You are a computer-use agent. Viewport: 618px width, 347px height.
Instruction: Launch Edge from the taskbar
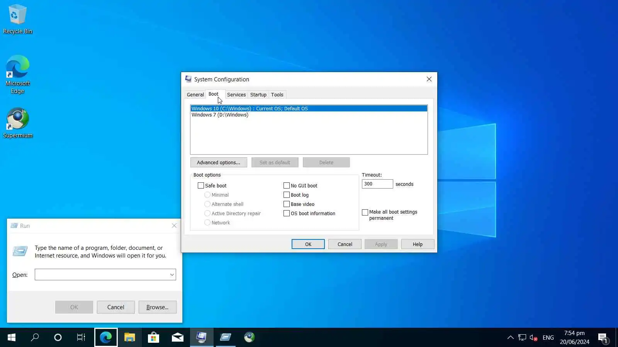(106, 337)
